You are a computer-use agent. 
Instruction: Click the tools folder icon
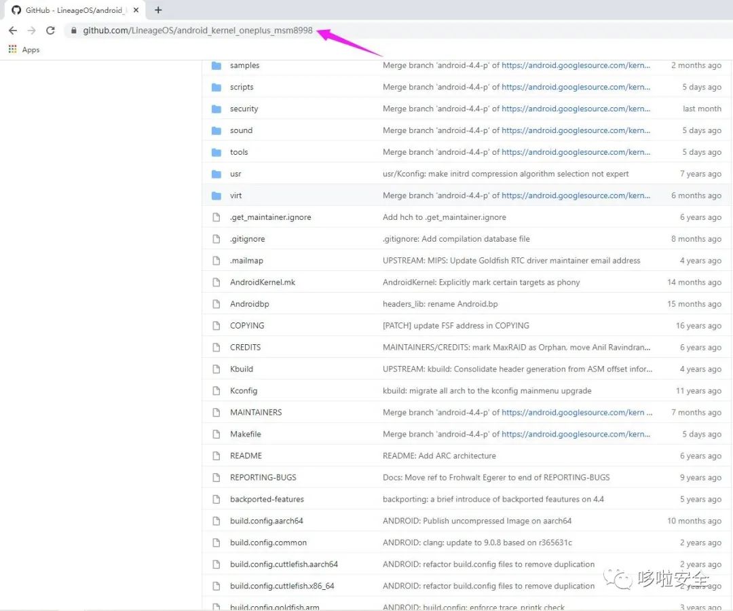[x=216, y=152]
